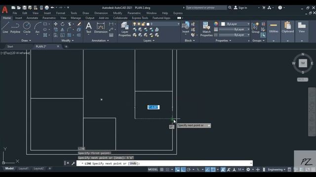Screen dimensions: 316x177
Task: Switch to Layout1 tab
Action: [24, 168]
